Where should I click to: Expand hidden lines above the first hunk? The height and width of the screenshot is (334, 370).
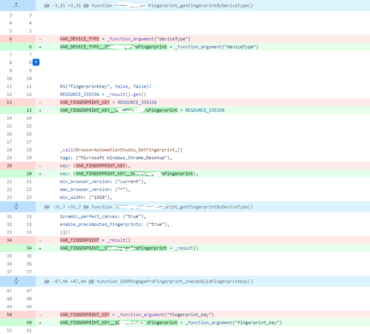[x=16, y=6]
